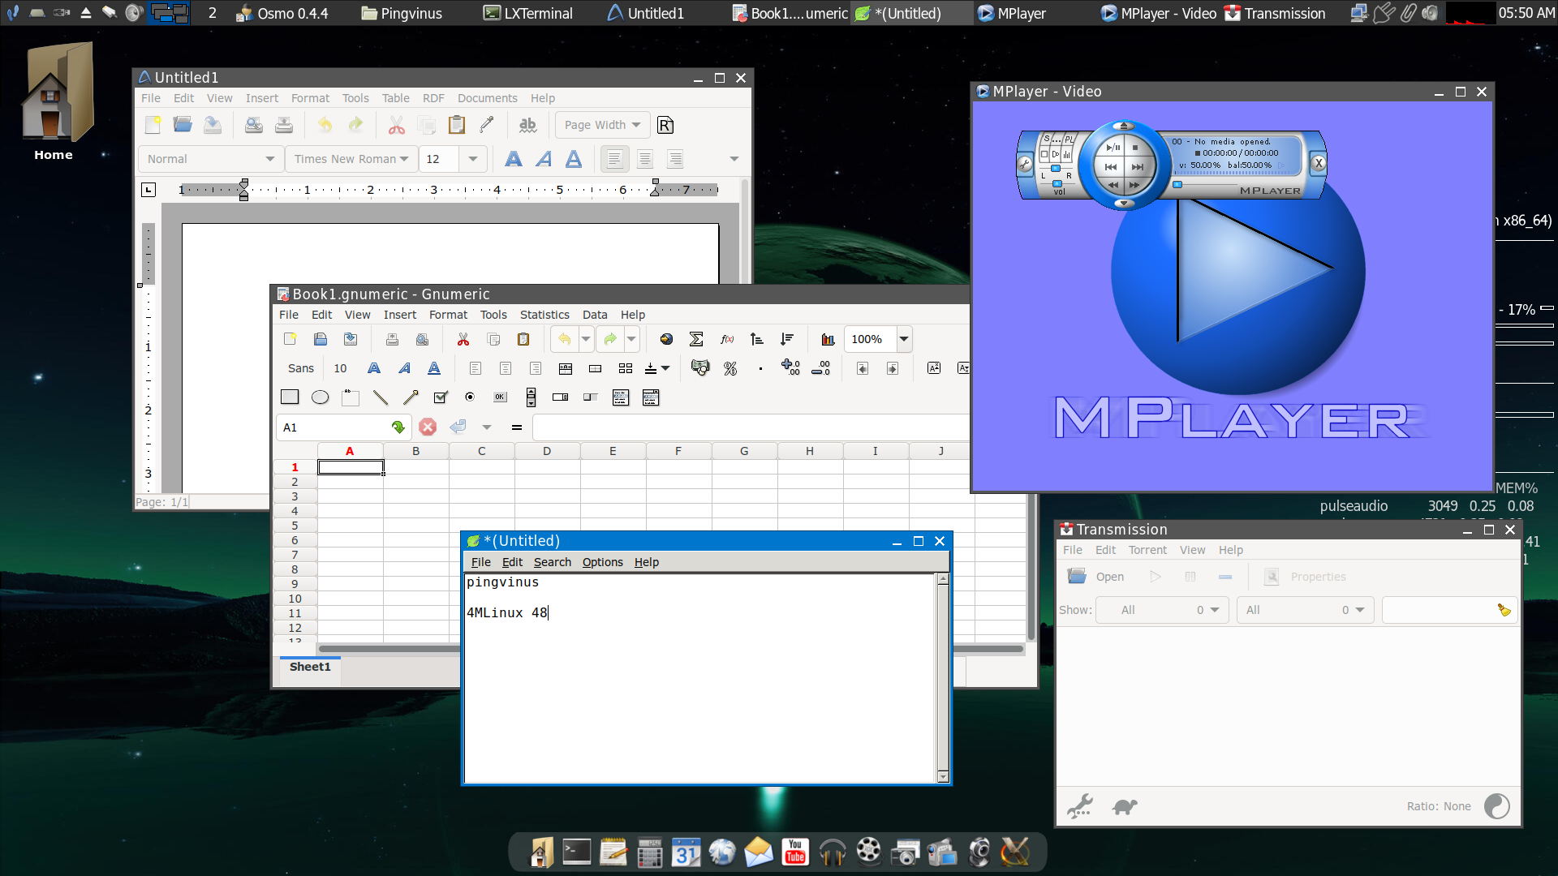Click the LXTerminal taskbar button

(x=528, y=13)
